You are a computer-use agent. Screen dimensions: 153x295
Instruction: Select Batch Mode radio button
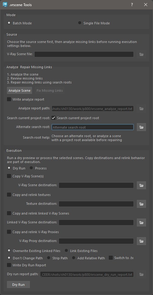9,23
